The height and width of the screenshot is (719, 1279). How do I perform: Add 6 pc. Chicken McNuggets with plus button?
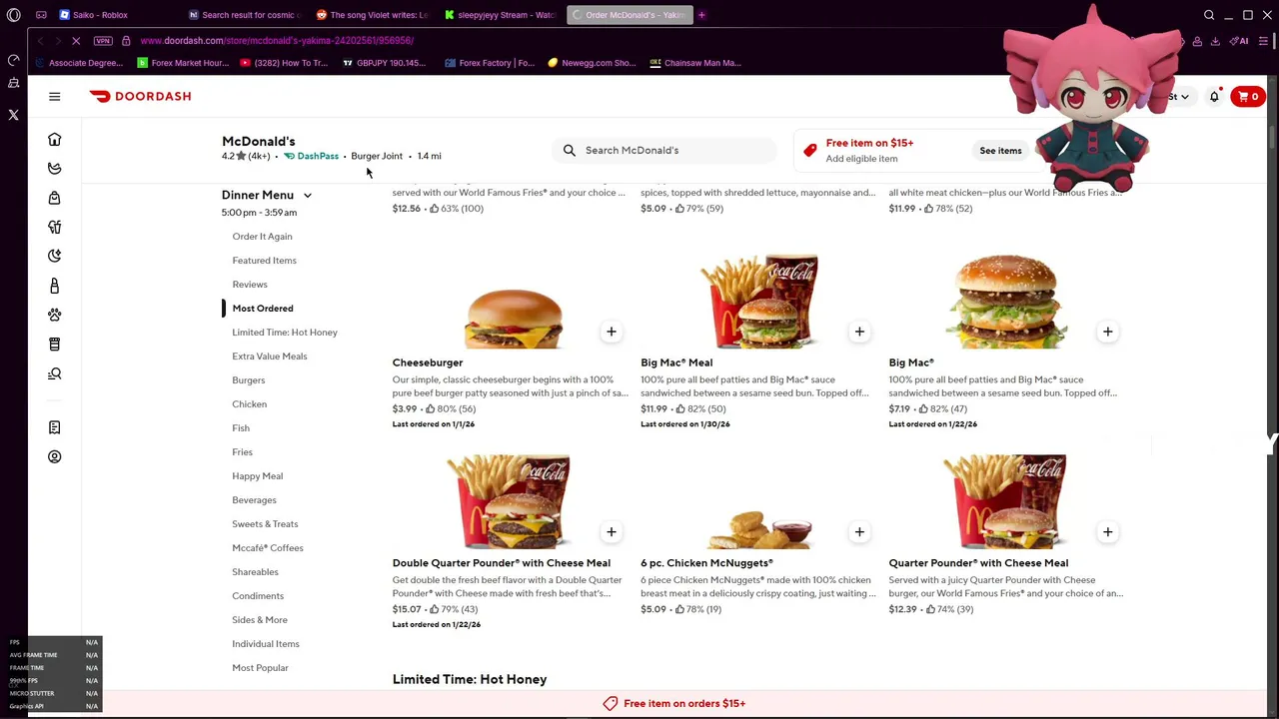coord(859,532)
